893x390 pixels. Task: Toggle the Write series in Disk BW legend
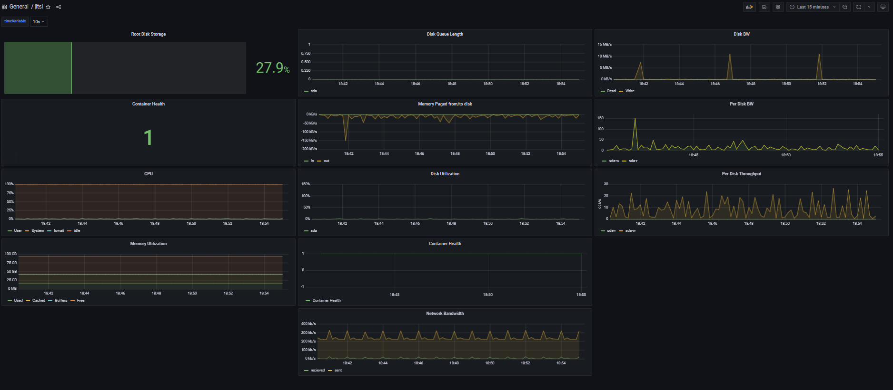coord(629,91)
